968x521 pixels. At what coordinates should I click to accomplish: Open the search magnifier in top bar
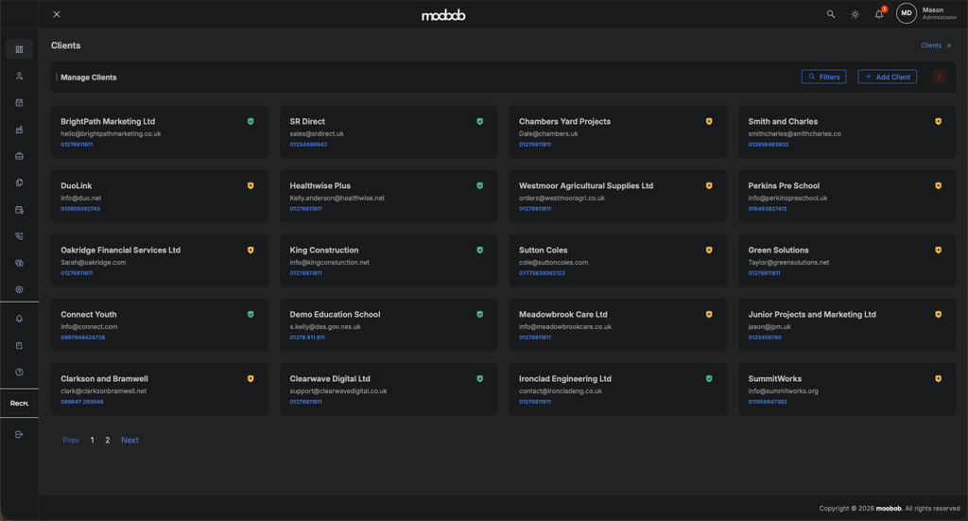831,14
